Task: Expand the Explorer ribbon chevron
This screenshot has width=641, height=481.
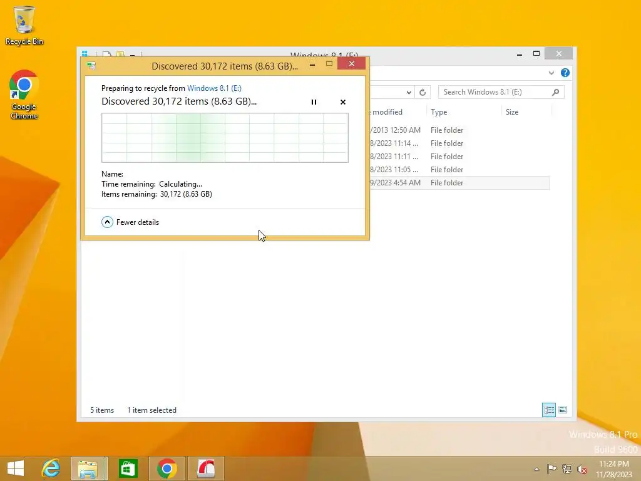Action: [x=551, y=73]
